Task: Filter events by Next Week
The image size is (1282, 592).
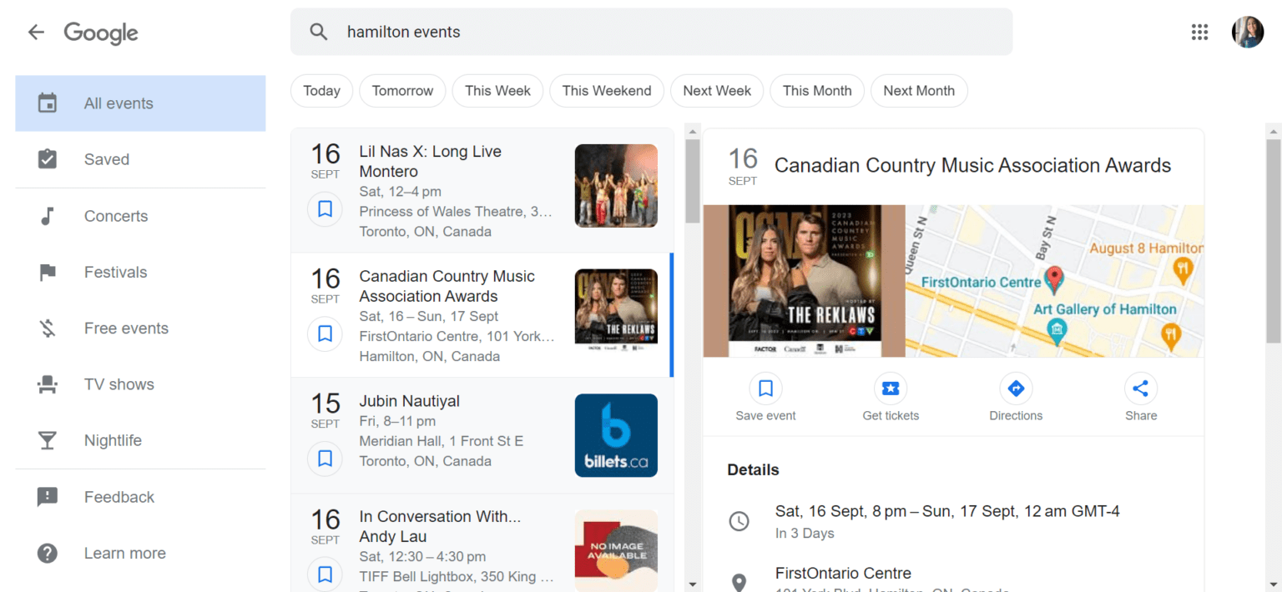Action: (717, 91)
